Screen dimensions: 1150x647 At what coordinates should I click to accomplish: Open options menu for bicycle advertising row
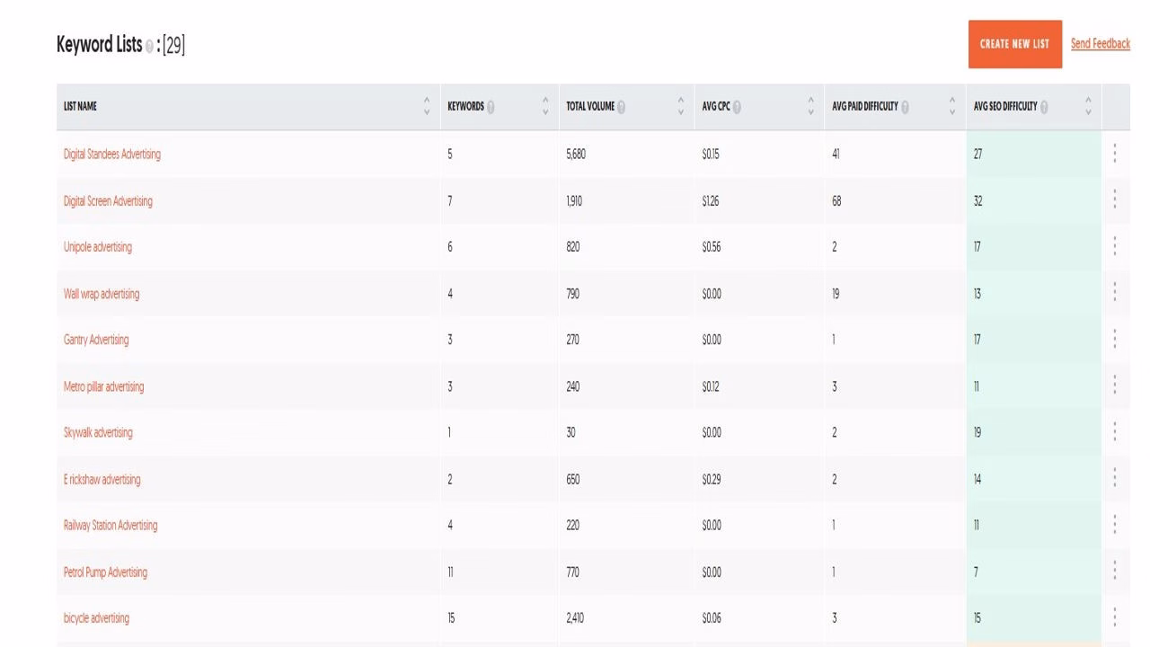point(1114,617)
